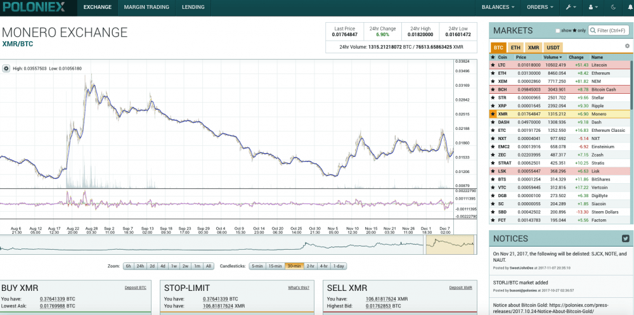Viewport: 634px width, 315px height.
Task: Click the Markets panel settings gear
Action: (x=627, y=46)
